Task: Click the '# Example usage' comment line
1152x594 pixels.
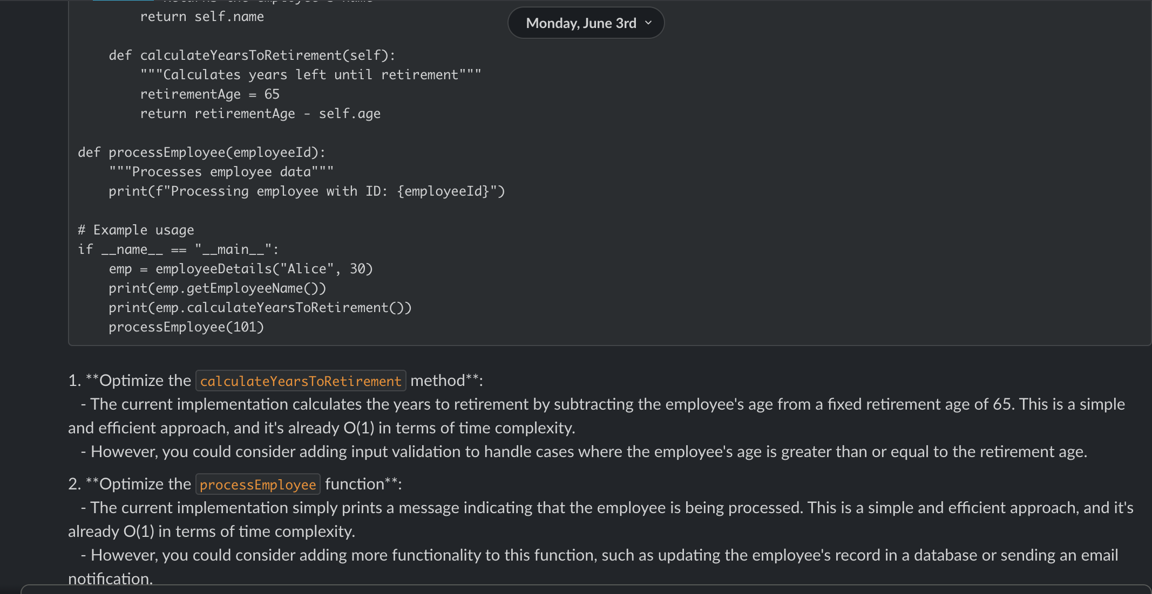Action: click(135, 230)
